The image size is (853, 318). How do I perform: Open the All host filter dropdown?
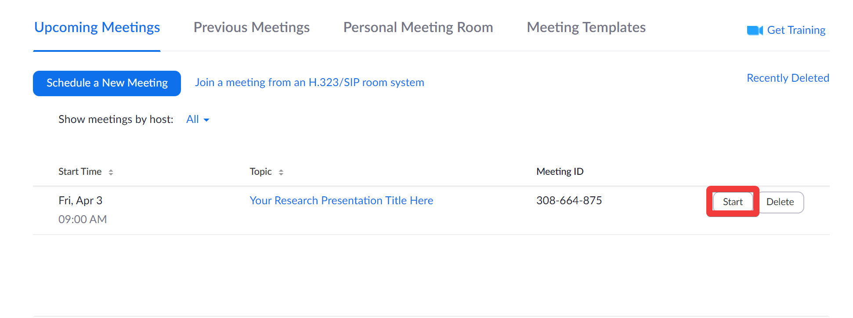pos(198,119)
